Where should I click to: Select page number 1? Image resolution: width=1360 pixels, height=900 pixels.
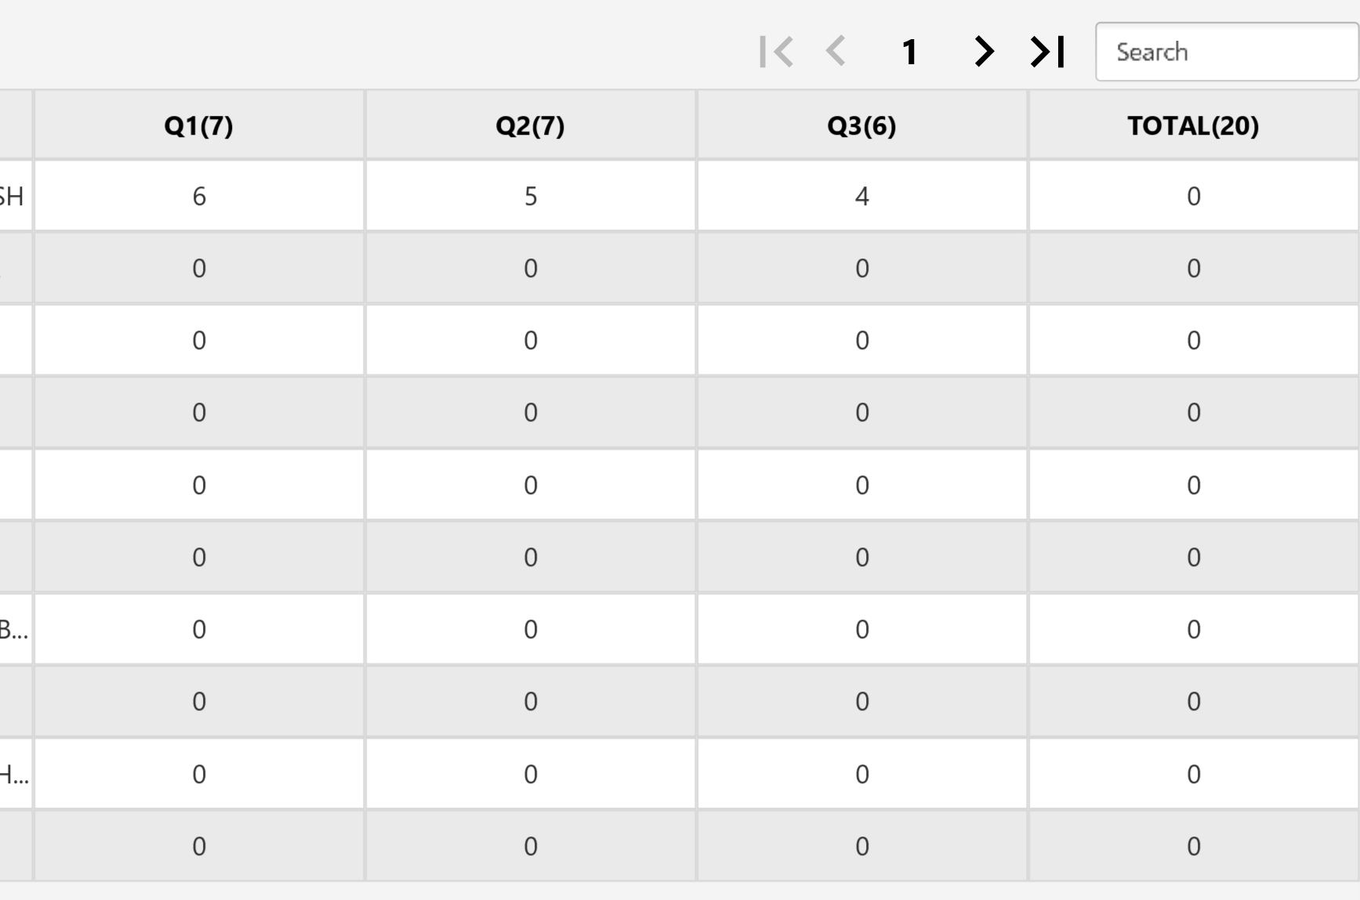[x=910, y=52]
